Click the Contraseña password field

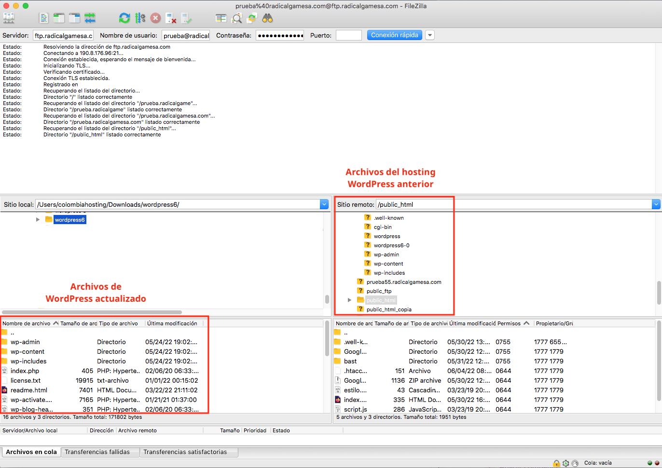click(280, 35)
